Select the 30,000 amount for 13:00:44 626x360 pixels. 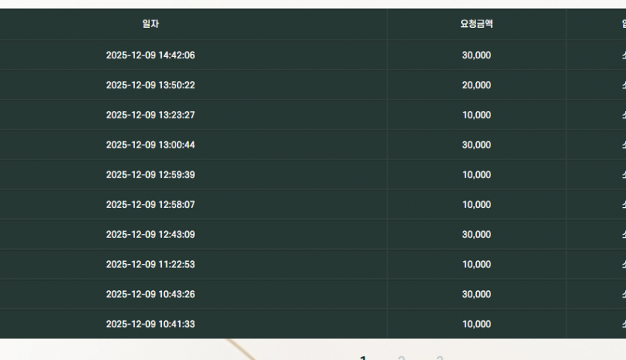pyautogui.click(x=476, y=145)
